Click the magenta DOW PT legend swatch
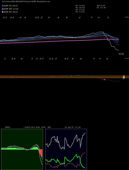Image resolution: width=129 pixels, height=170 pixels. click(x=3, y=12)
